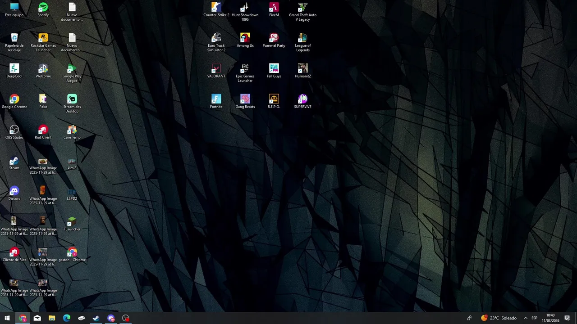The height and width of the screenshot is (324, 577).
Task: Select the Gang Beasts icon
Action: point(245,102)
